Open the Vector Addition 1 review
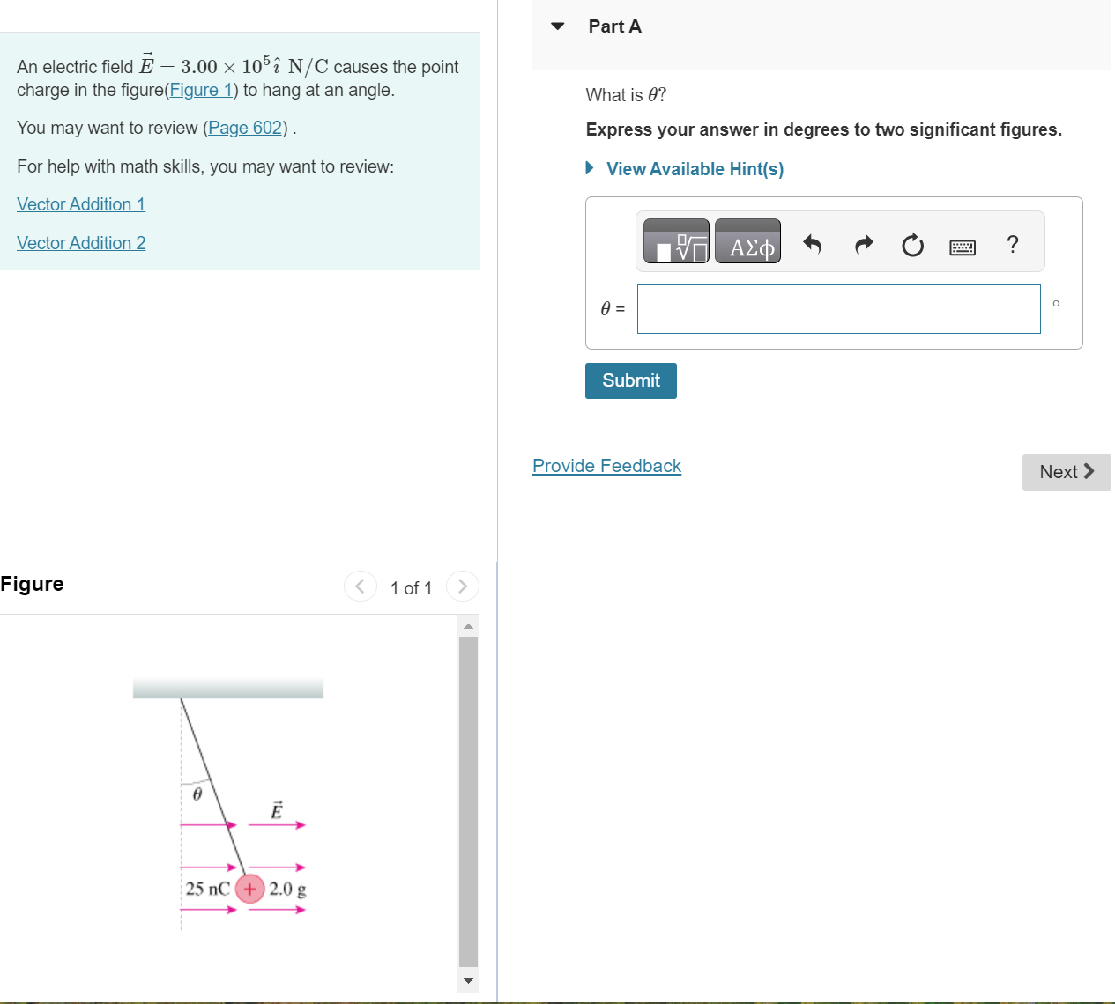The image size is (1115, 1004). (80, 204)
